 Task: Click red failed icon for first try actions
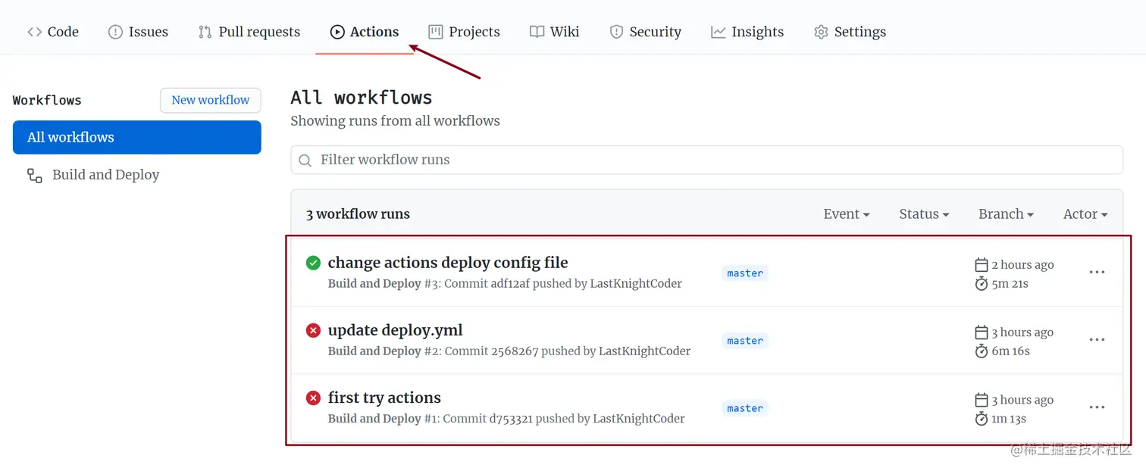click(313, 398)
